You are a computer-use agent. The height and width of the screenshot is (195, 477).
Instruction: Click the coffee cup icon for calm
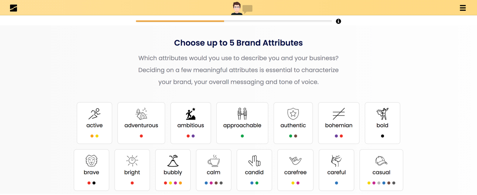tap(214, 161)
